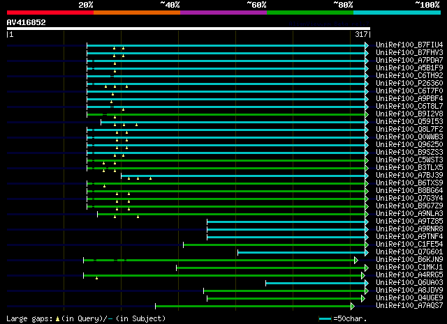The height and width of the screenshot is (324, 447).
Task: Select the UniRef100_Q7G3Y4 label
Action: 409,199
